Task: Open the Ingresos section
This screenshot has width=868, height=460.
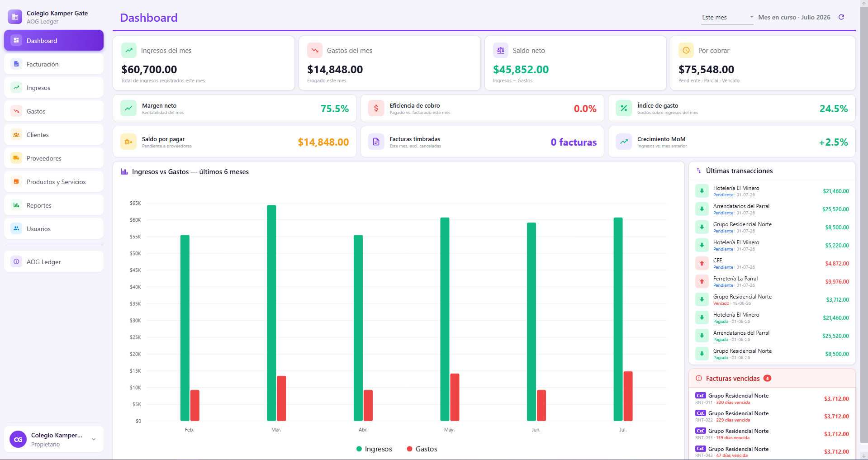Action: click(54, 88)
